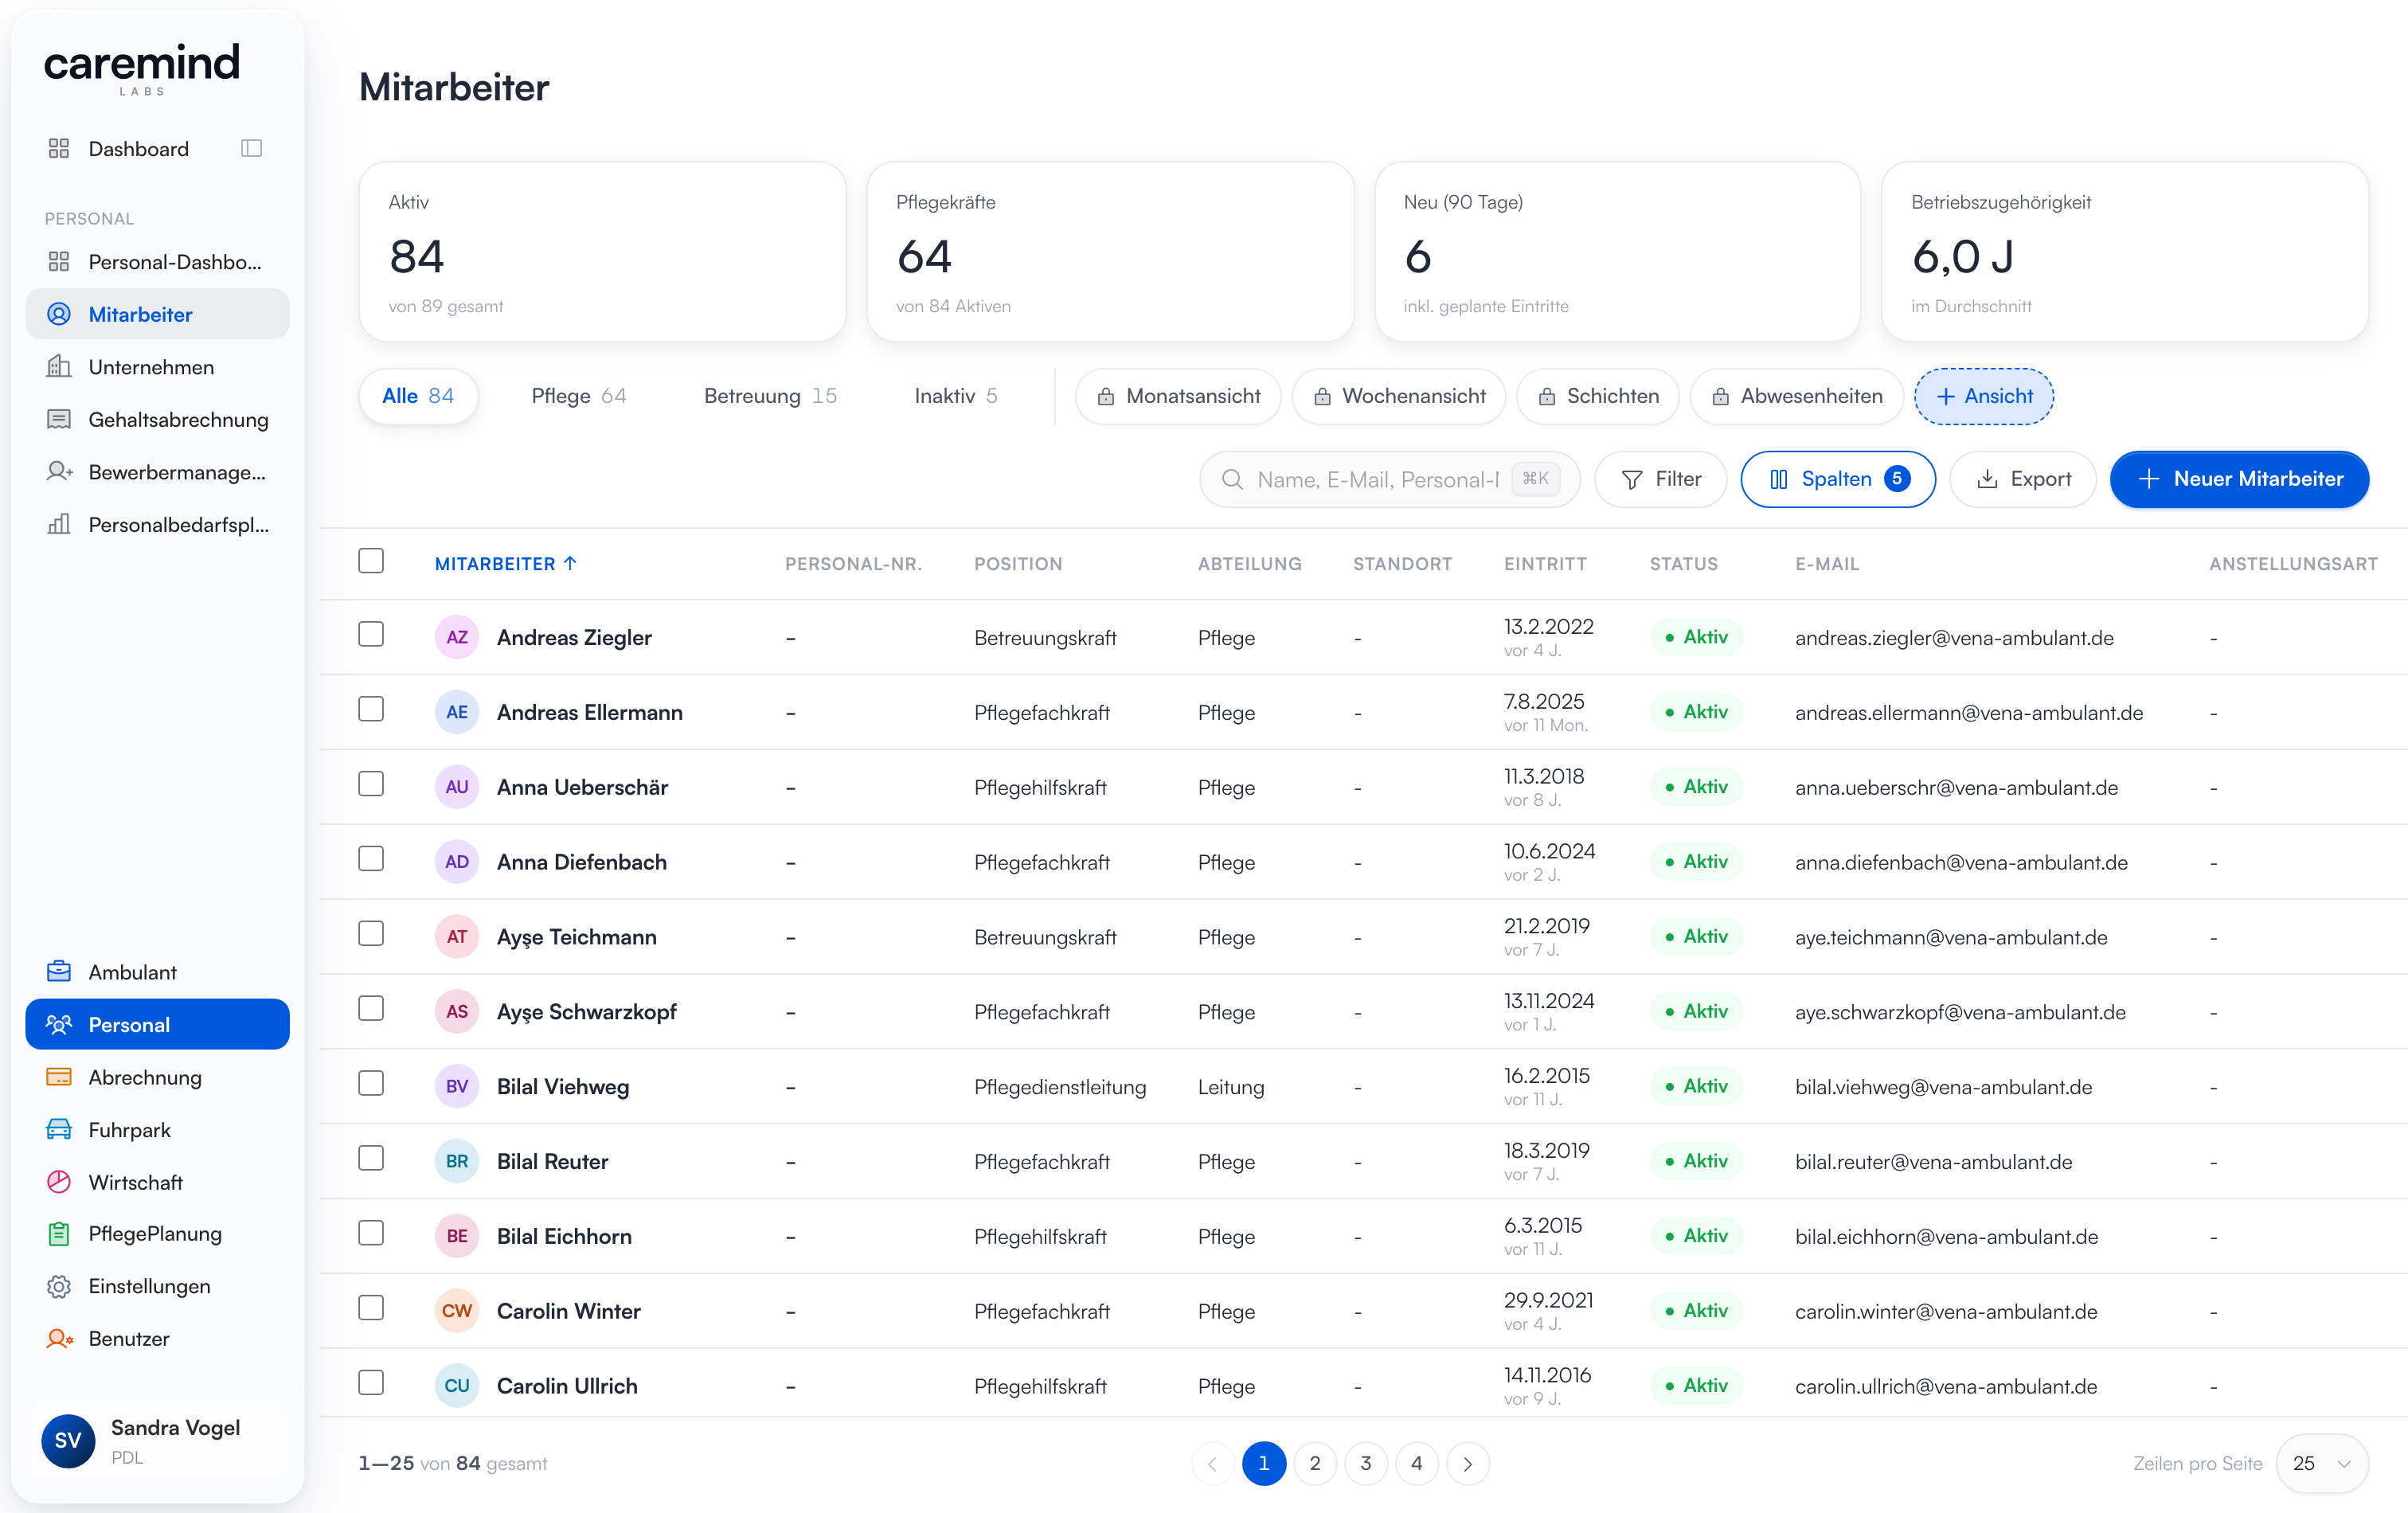This screenshot has height=1513, width=2408.
Task: Open the Spalten column chooser
Action: [x=1838, y=479]
